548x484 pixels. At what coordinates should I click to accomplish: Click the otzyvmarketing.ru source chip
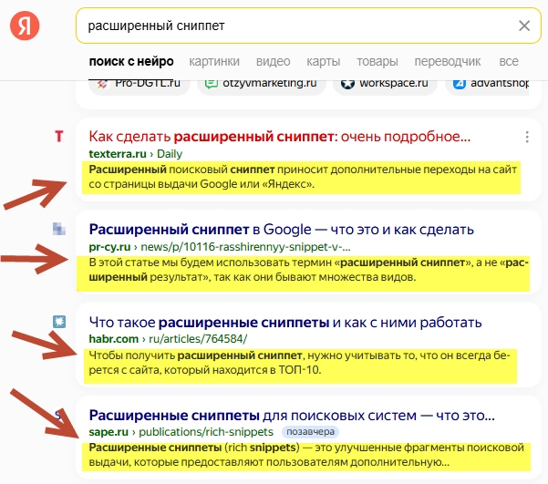coord(262,85)
